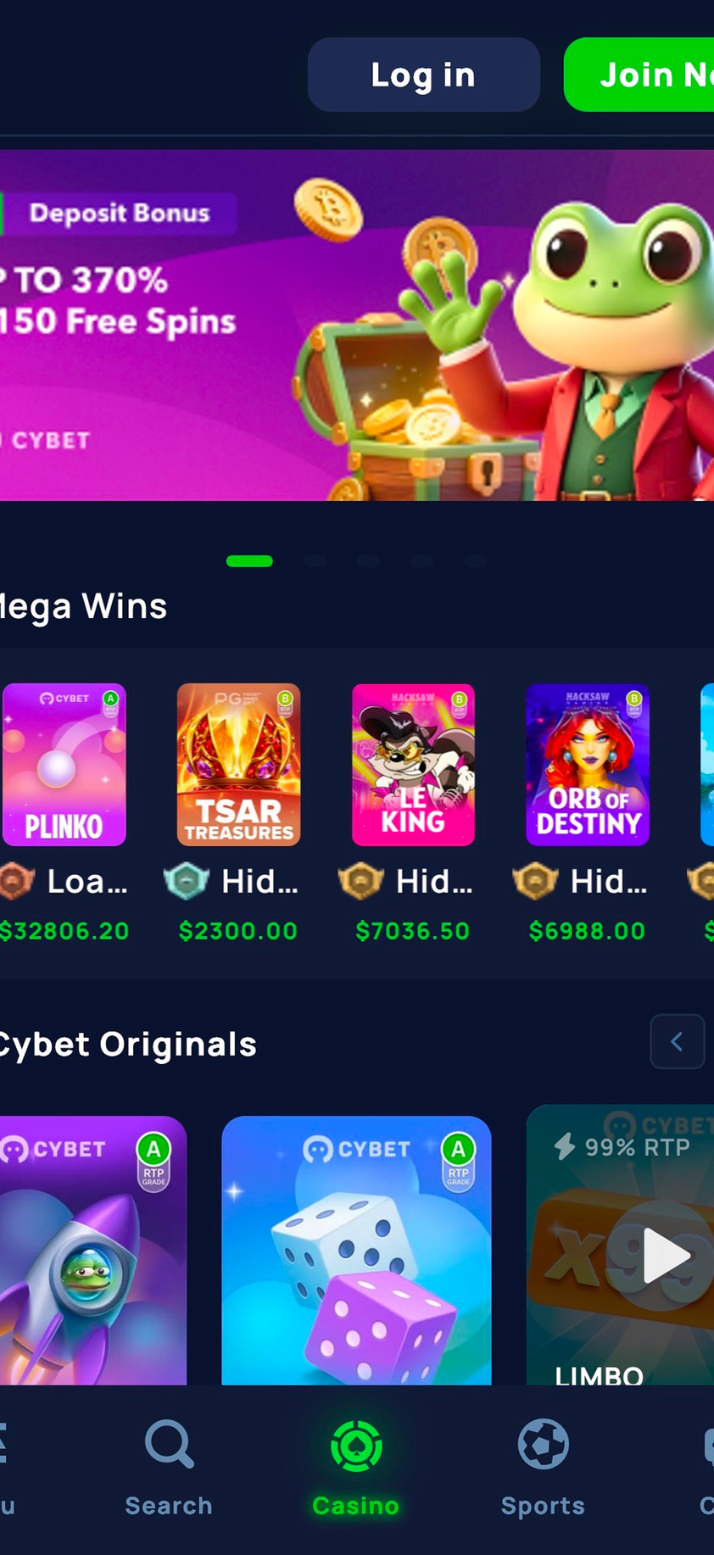Select the last banner carousel dot
The height and width of the screenshot is (1555, 714).
(475, 561)
